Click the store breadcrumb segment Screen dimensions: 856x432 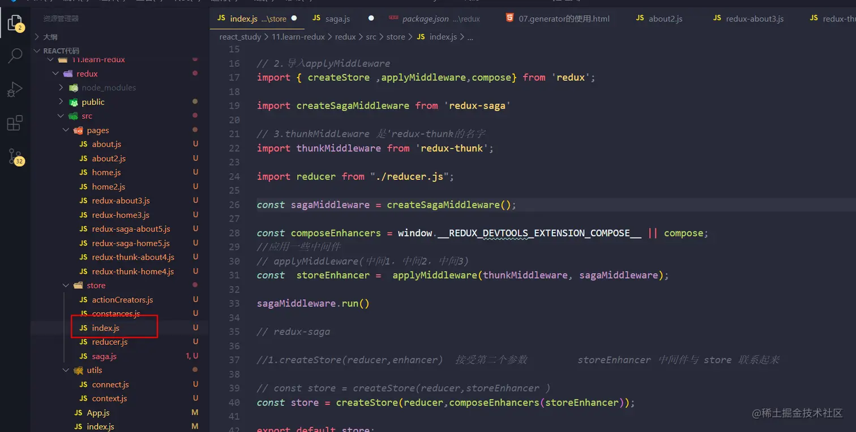click(396, 37)
